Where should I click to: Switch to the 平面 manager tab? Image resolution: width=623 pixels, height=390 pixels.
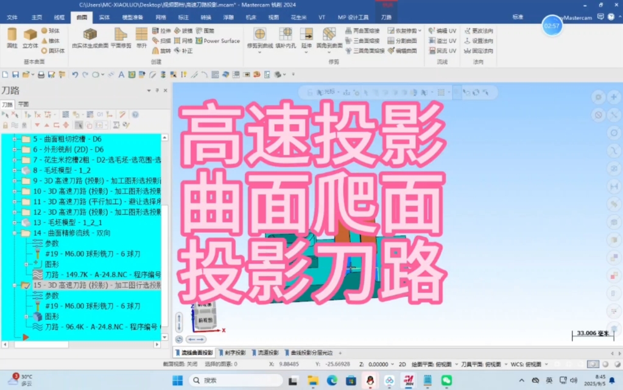click(23, 104)
